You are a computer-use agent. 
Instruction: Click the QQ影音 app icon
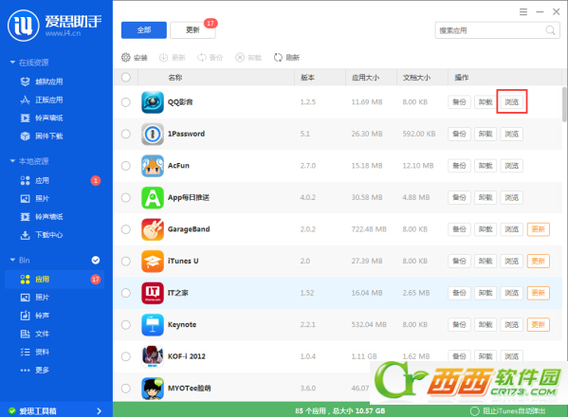[152, 102]
